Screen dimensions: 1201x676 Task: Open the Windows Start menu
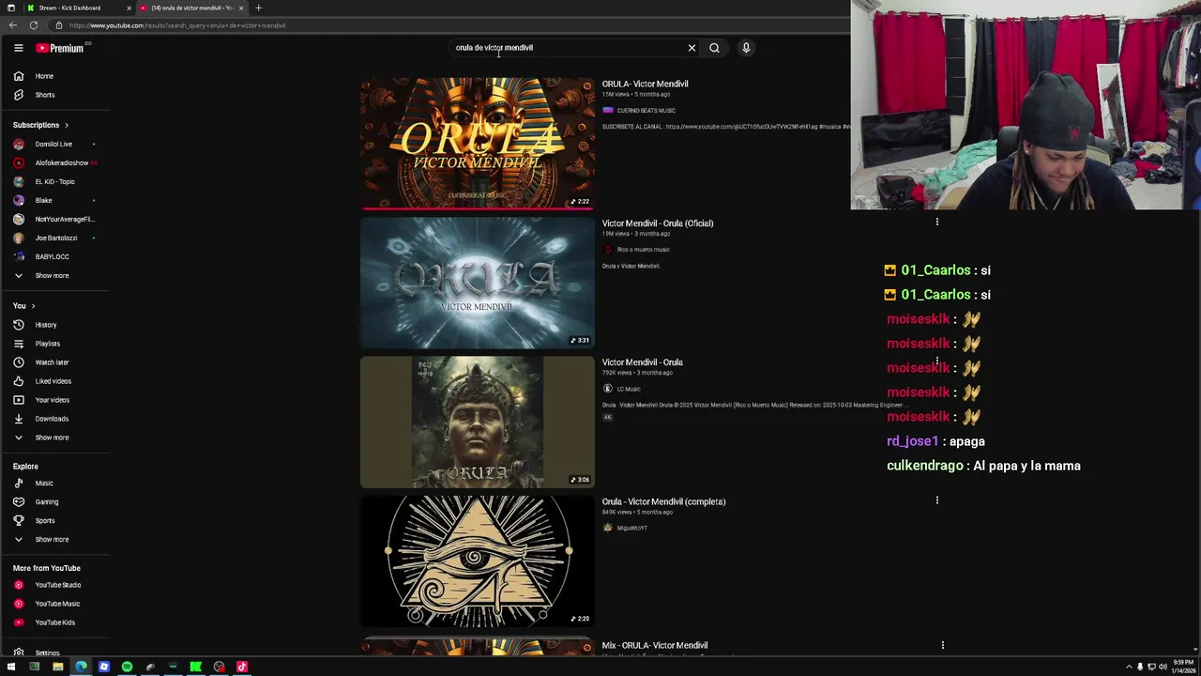tap(11, 667)
